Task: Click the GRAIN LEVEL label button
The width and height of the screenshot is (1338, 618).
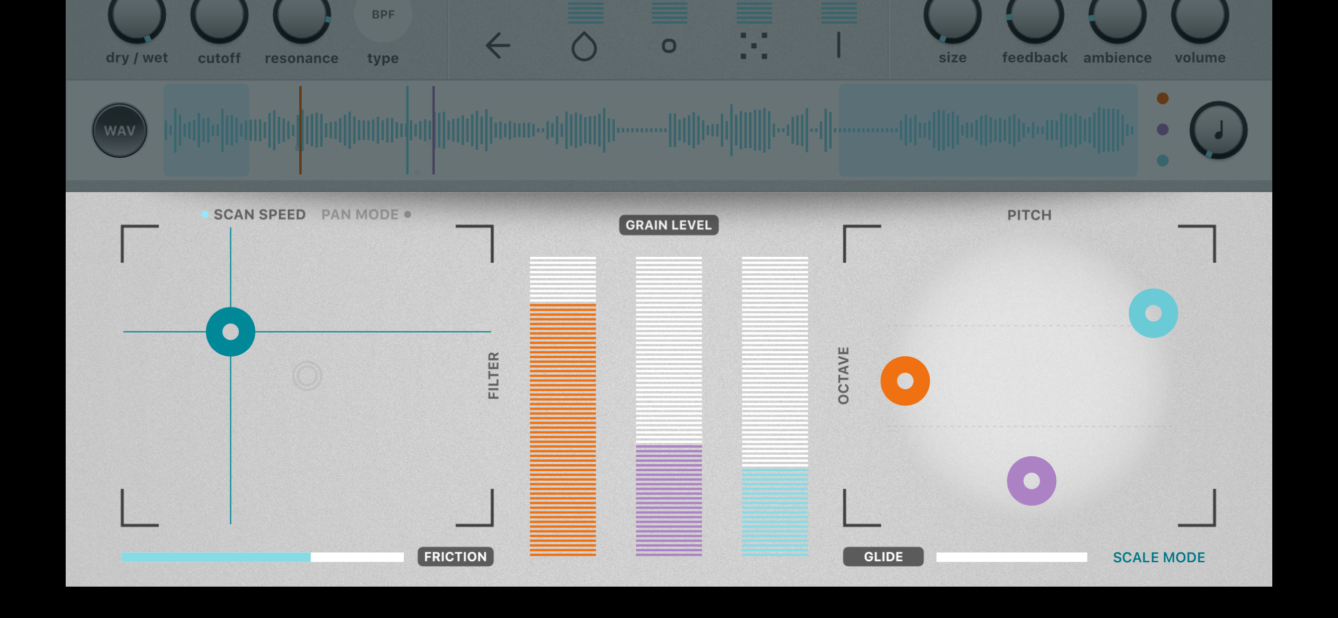Action: point(669,225)
